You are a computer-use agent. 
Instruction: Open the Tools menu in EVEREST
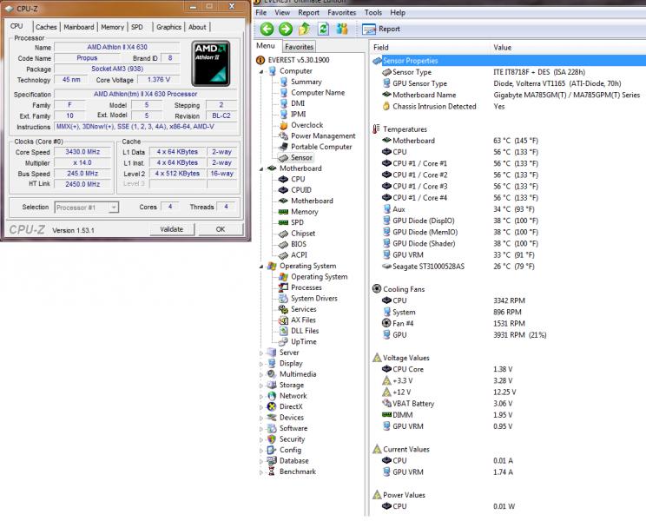(372, 13)
